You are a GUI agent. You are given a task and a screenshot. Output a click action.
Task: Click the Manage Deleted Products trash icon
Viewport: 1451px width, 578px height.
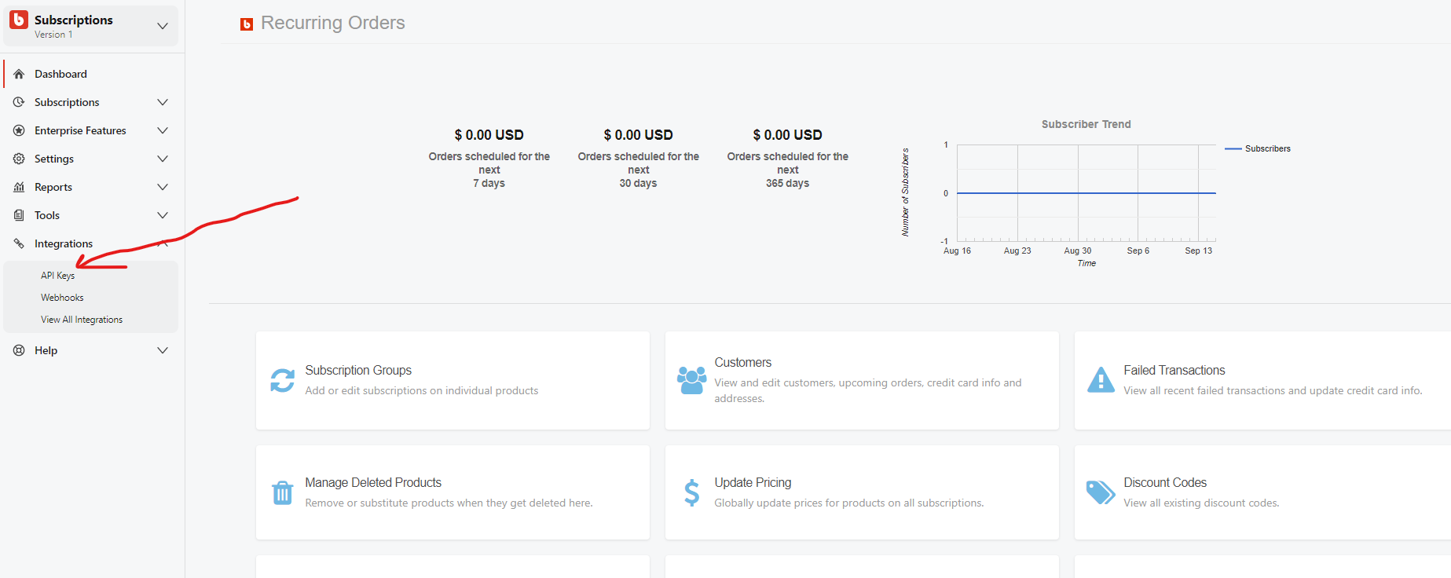coord(283,492)
